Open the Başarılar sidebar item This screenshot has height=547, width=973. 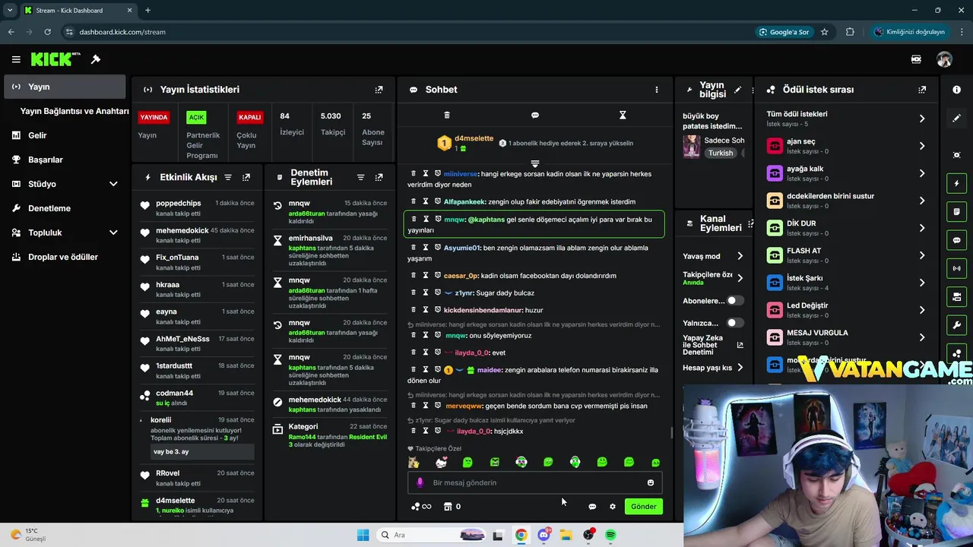65,160
